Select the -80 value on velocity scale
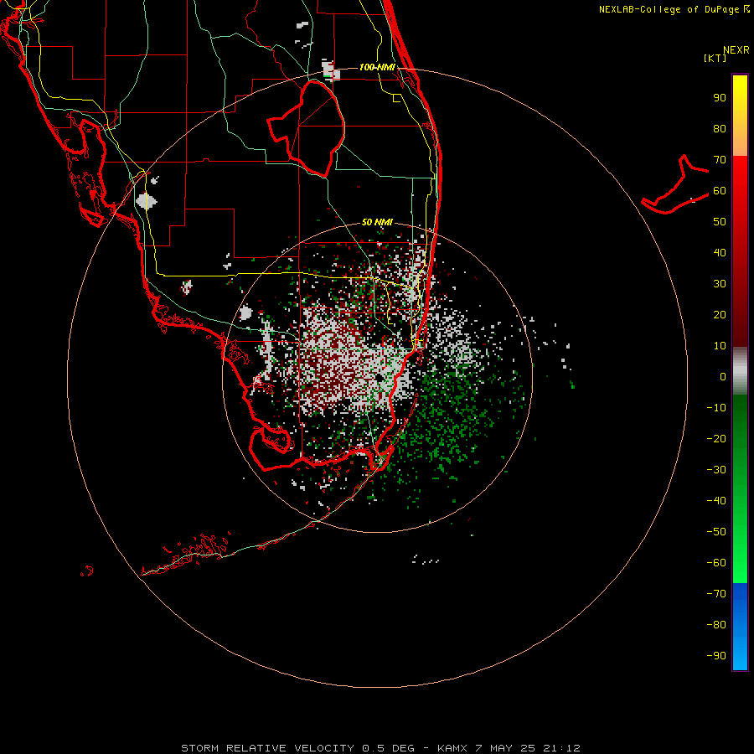Viewport: 754px width, 754px height. click(716, 625)
